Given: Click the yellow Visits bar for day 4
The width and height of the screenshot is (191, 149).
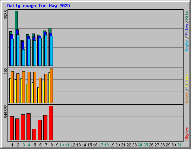Looking at the screenshot, I should point(27,93).
